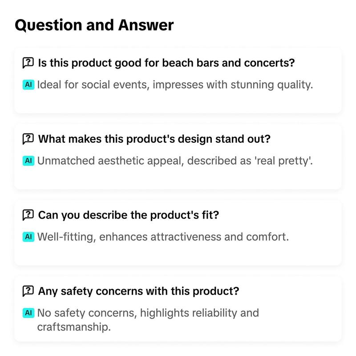Screen dimensions: 356x356
Task: Tap the AI badge before 'Well-fitting, enhances'
Action: [28, 237]
